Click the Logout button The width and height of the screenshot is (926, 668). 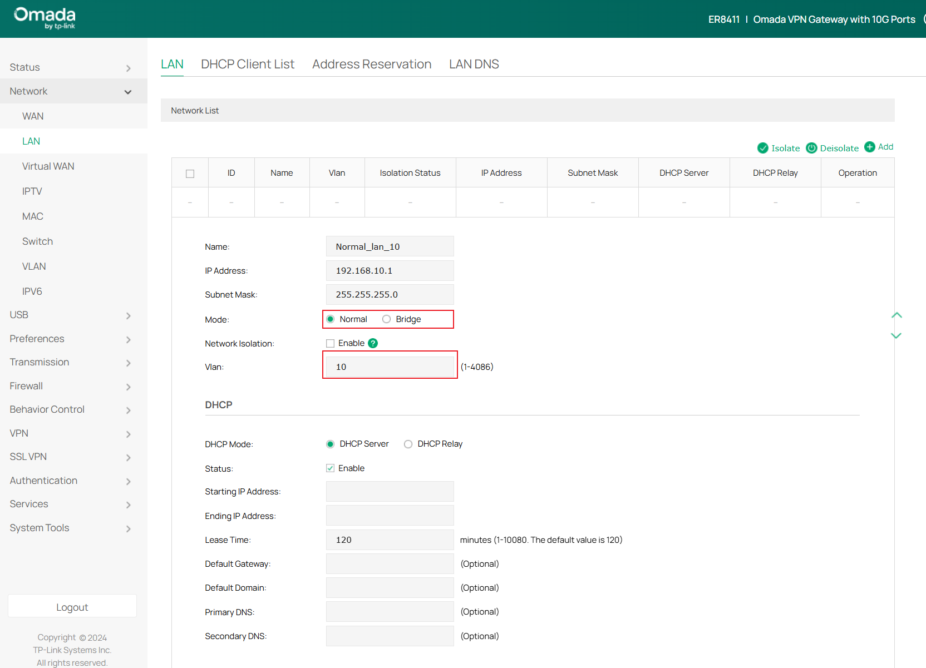point(72,606)
